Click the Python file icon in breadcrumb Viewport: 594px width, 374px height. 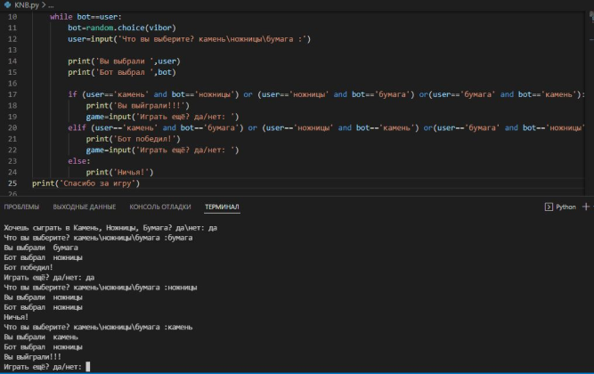(6, 4)
